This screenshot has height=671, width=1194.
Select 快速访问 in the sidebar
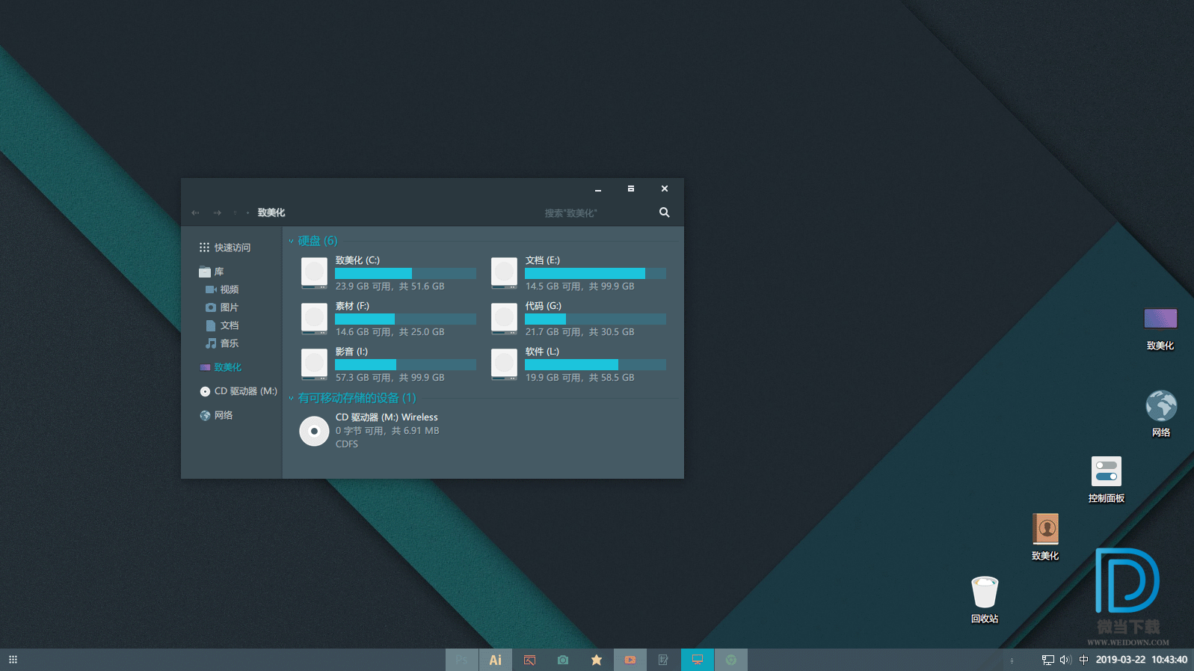coord(232,248)
